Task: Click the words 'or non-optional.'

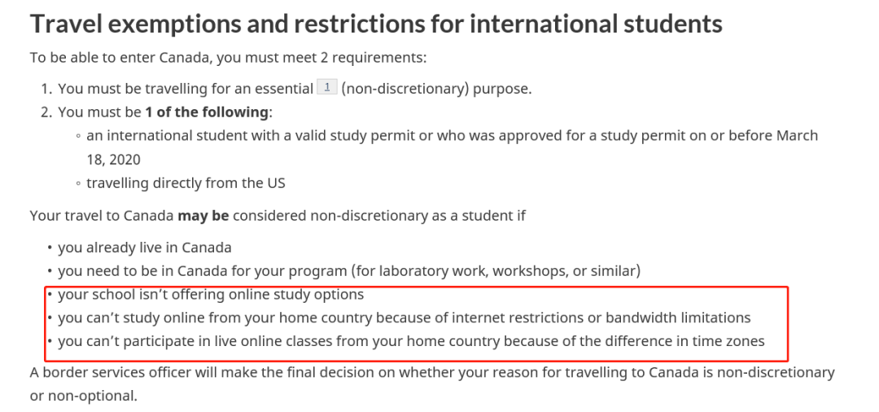Action: click(x=84, y=397)
